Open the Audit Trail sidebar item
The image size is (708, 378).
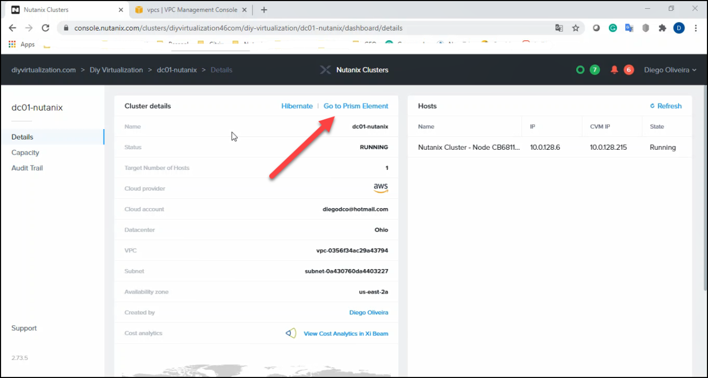click(27, 168)
